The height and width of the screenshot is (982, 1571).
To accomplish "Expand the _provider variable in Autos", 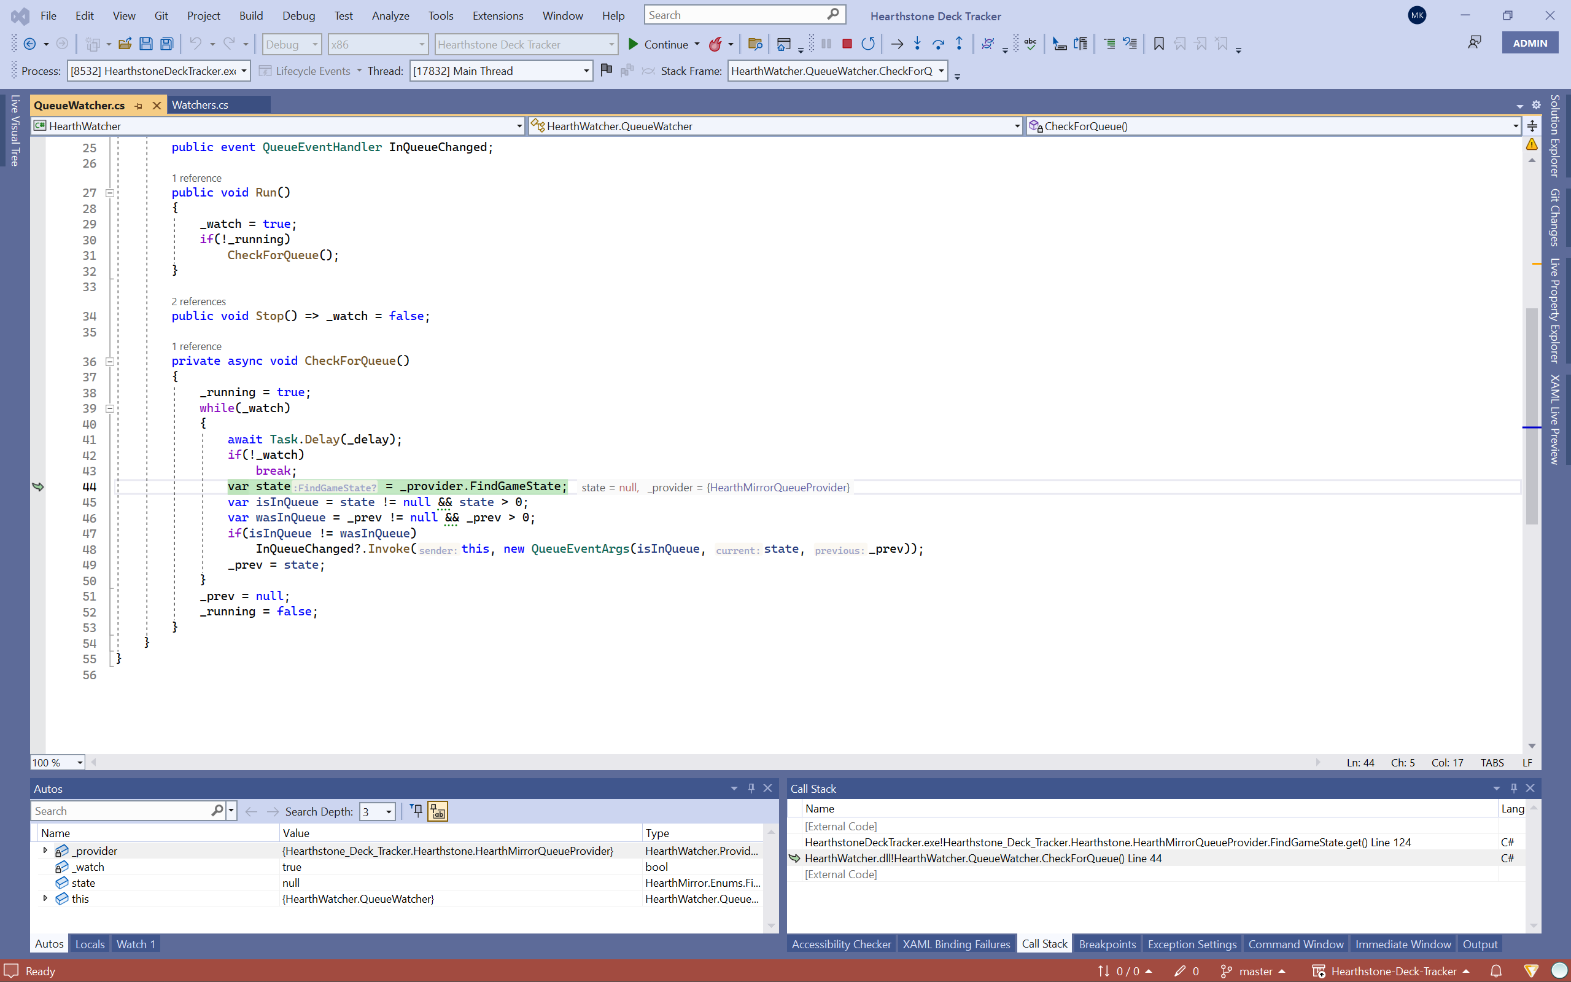I will 45,850.
